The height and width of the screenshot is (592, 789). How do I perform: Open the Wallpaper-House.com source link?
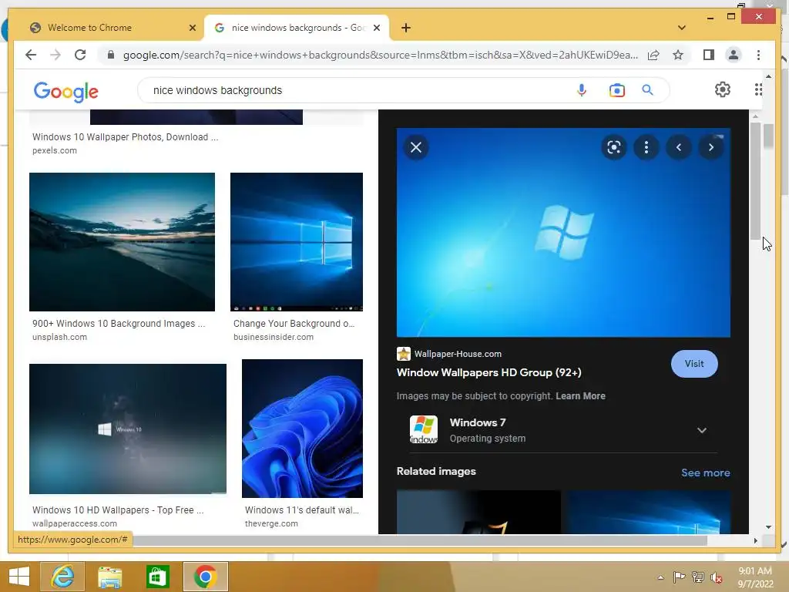click(458, 354)
